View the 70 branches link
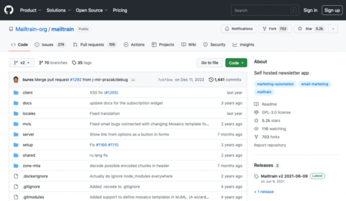This screenshot has width=346, height=201. click(x=53, y=63)
